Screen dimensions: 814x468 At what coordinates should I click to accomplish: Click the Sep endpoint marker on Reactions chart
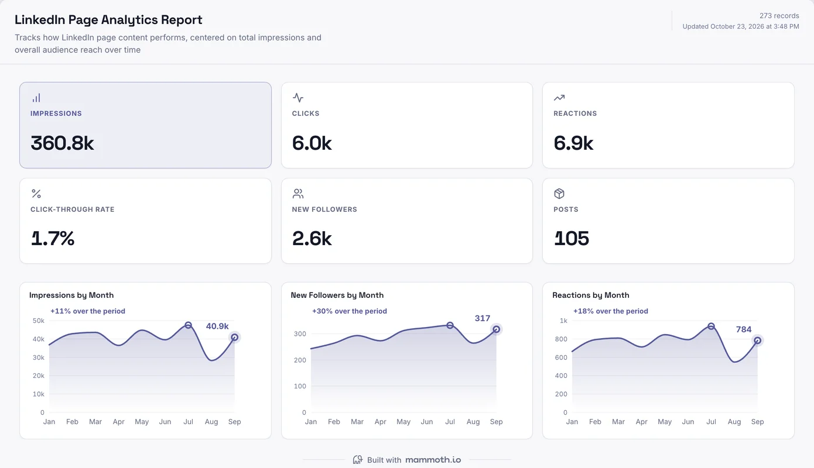click(757, 340)
